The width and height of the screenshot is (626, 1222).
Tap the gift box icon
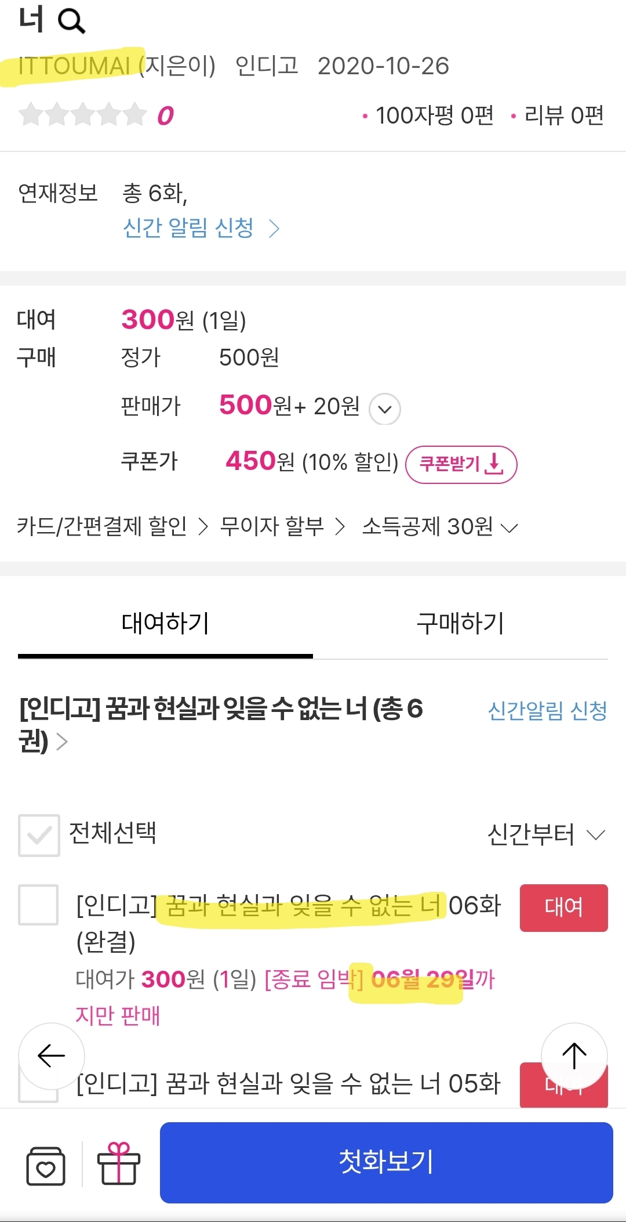119,1164
